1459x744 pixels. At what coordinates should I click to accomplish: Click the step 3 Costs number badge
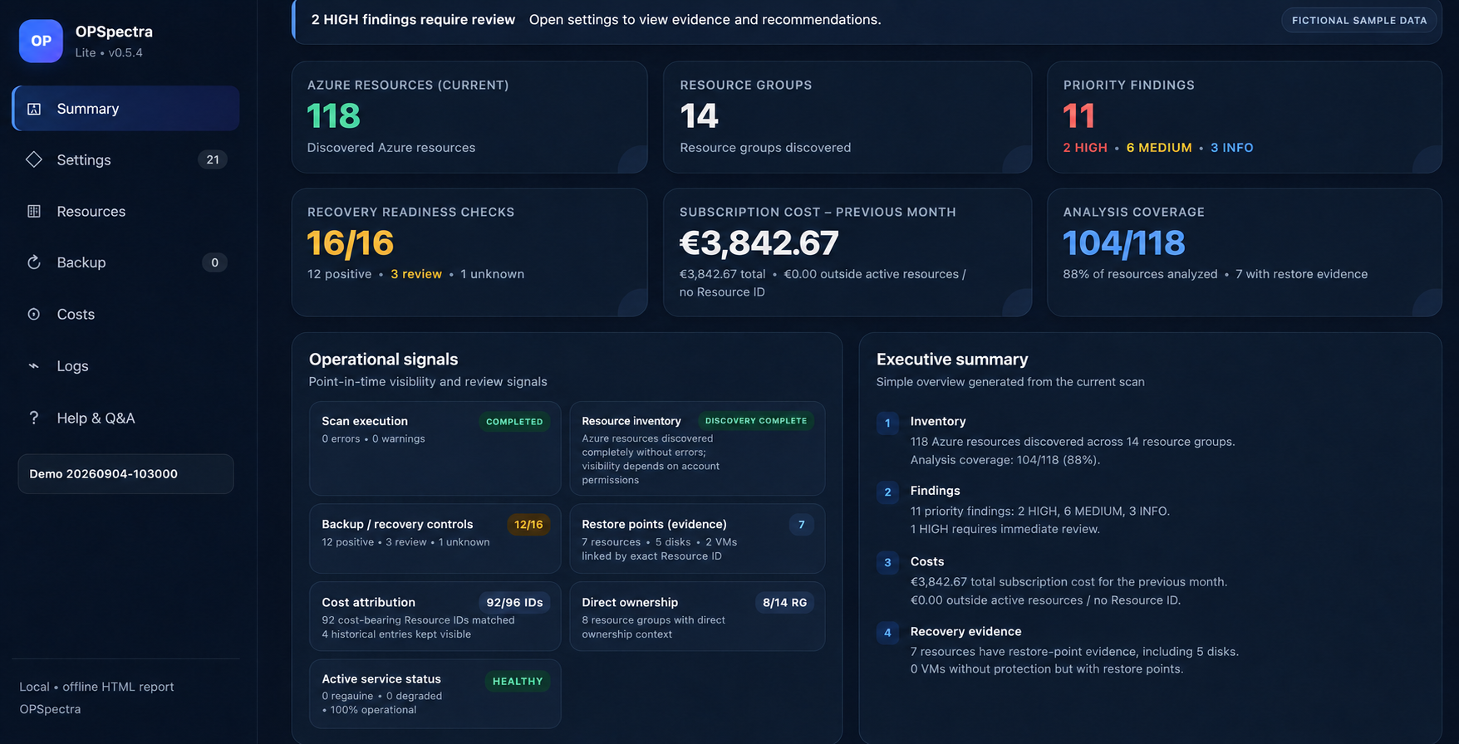click(x=887, y=563)
